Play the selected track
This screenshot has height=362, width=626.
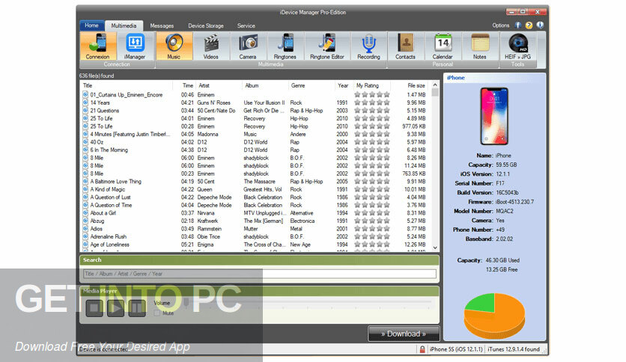click(x=115, y=307)
